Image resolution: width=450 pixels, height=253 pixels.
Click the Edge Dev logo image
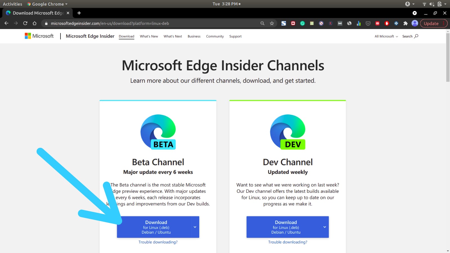click(288, 132)
